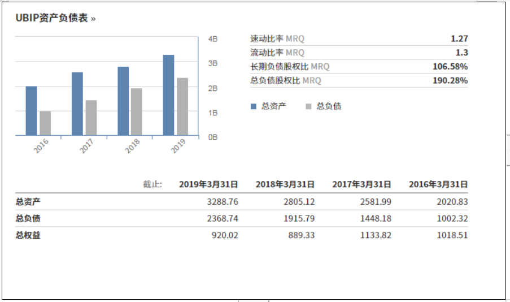Select total assets cell 2020.83
Image resolution: width=510 pixels, height=302 pixels.
[x=452, y=202]
